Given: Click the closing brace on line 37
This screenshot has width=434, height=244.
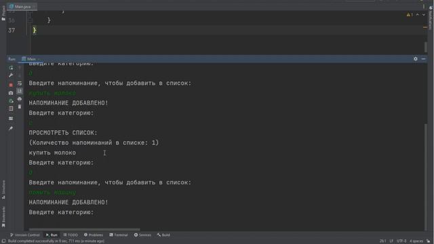Looking at the screenshot, I should [35, 30].
